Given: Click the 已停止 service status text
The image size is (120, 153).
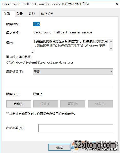Looking at the screenshot, I should (x=38, y=94).
